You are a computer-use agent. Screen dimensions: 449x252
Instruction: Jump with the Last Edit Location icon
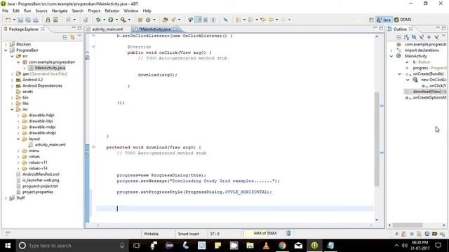pos(263,20)
